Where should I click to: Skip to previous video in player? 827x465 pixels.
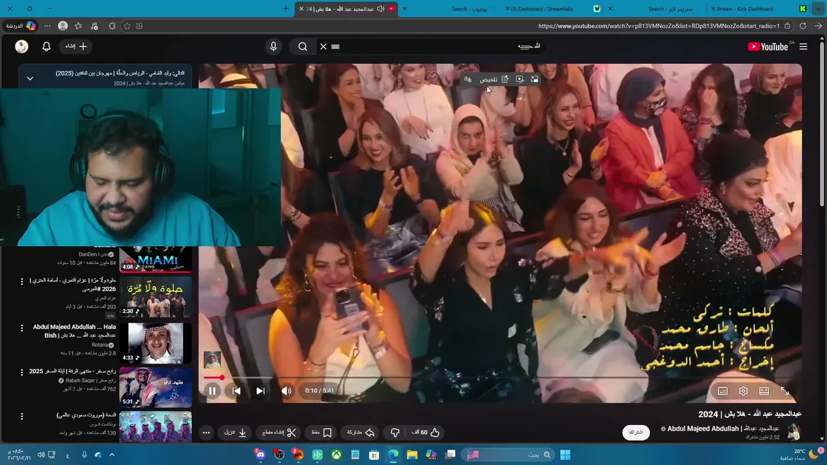click(x=236, y=391)
